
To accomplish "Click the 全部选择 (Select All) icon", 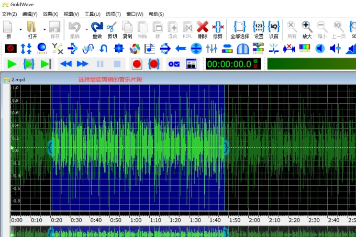I will tap(240, 27).
